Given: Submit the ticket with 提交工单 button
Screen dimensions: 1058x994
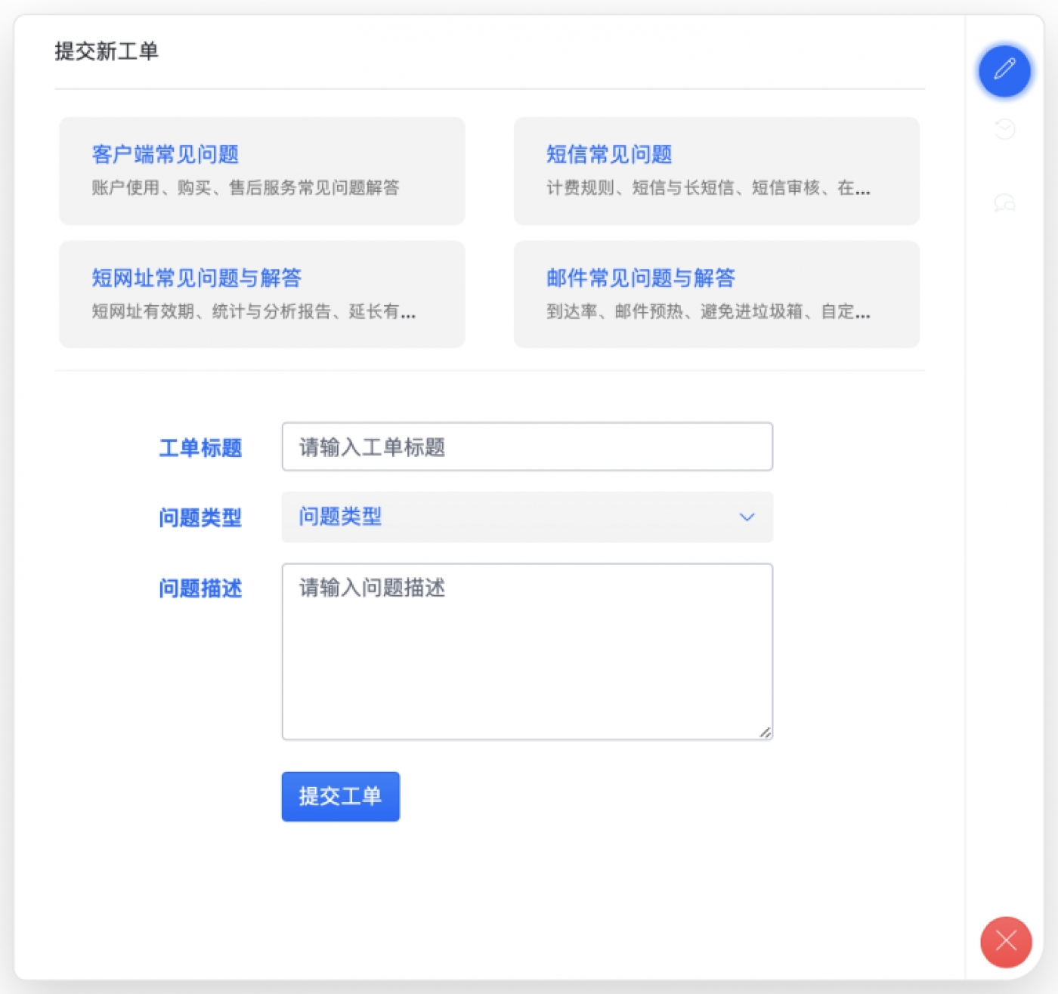Looking at the screenshot, I should coord(341,796).
